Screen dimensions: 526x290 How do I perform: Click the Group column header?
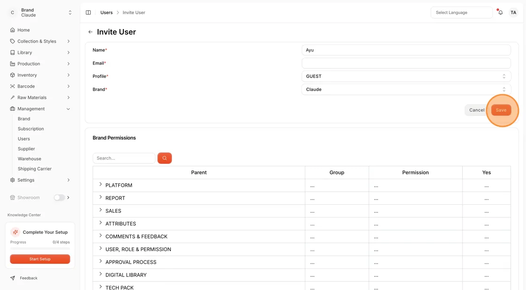[337, 172]
